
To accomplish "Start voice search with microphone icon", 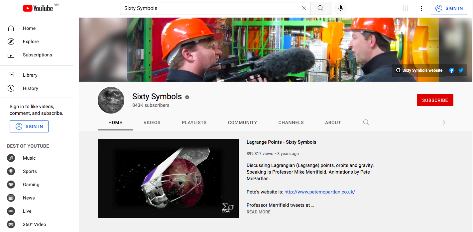I will [x=340, y=8].
